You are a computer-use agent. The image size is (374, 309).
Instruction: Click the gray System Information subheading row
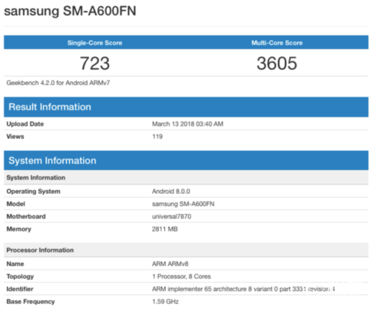[x=186, y=178]
